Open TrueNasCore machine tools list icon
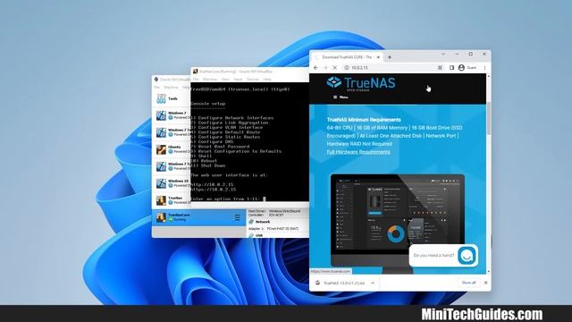The image size is (572, 322). coord(236,217)
